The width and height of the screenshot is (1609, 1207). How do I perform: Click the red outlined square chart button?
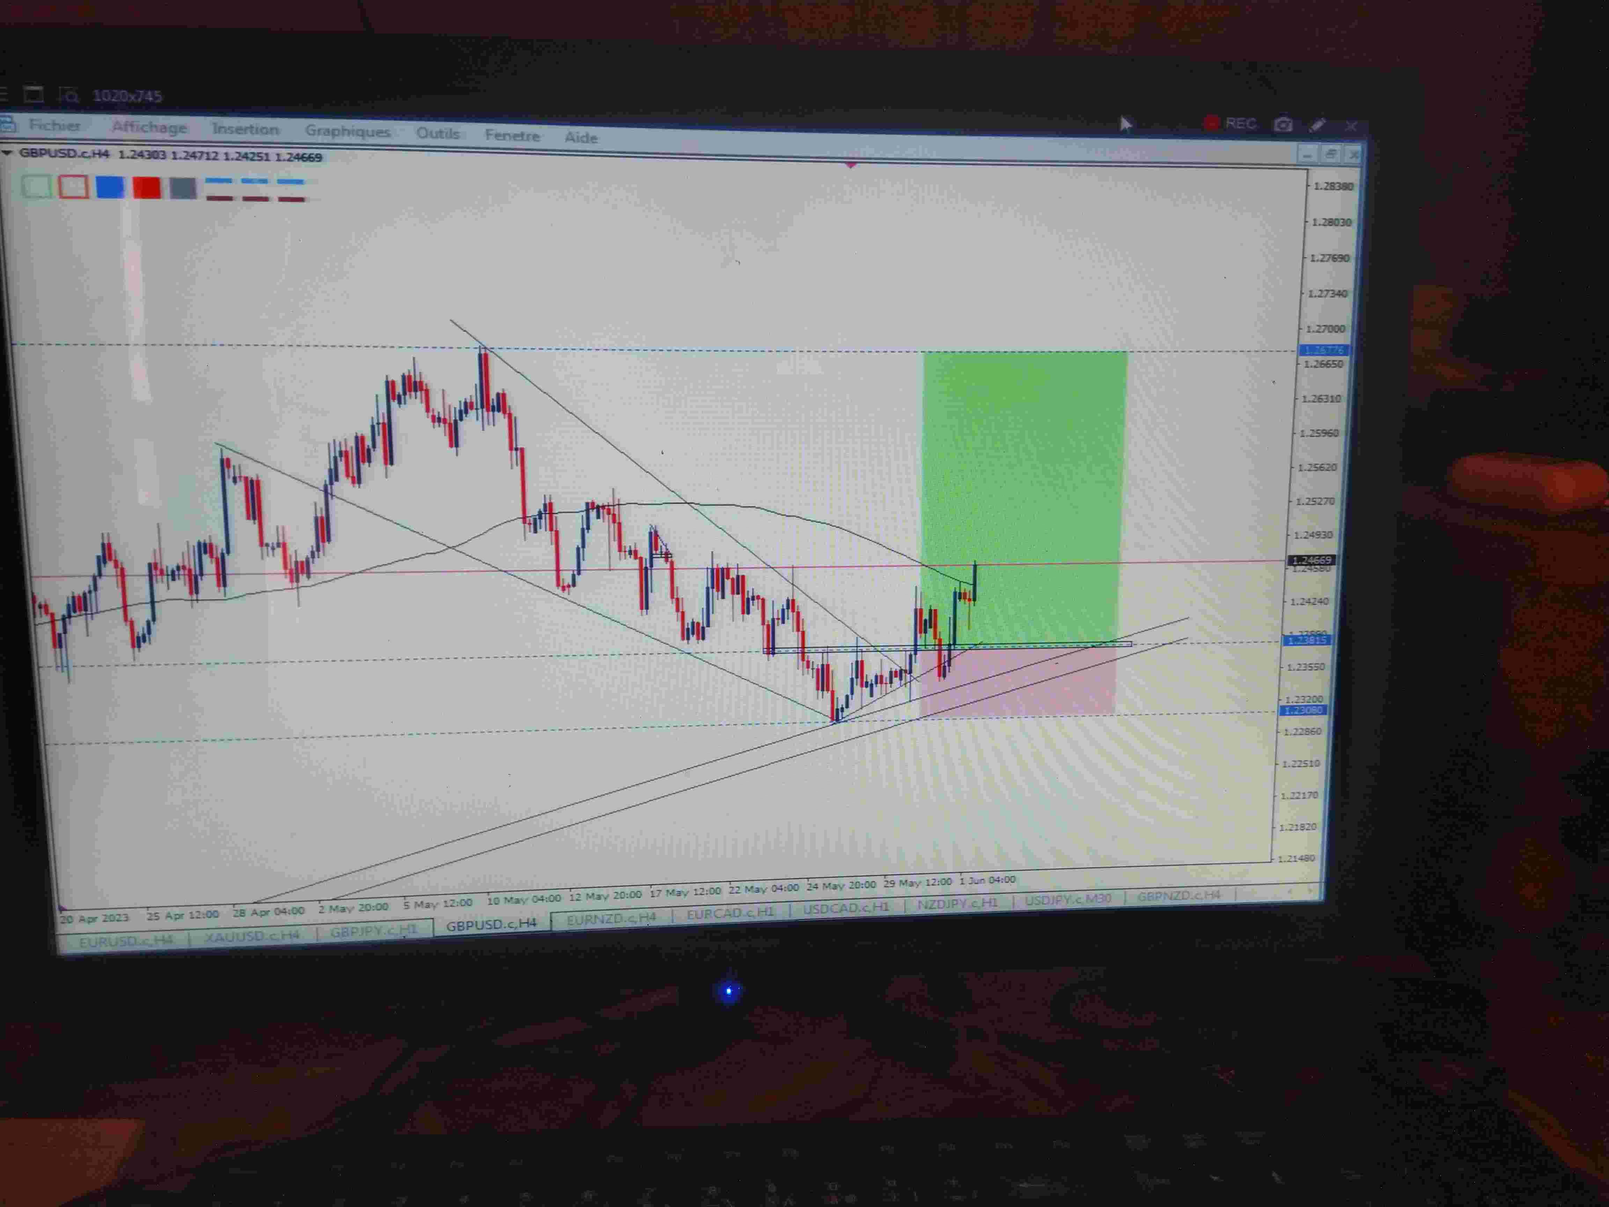click(73, 187)
